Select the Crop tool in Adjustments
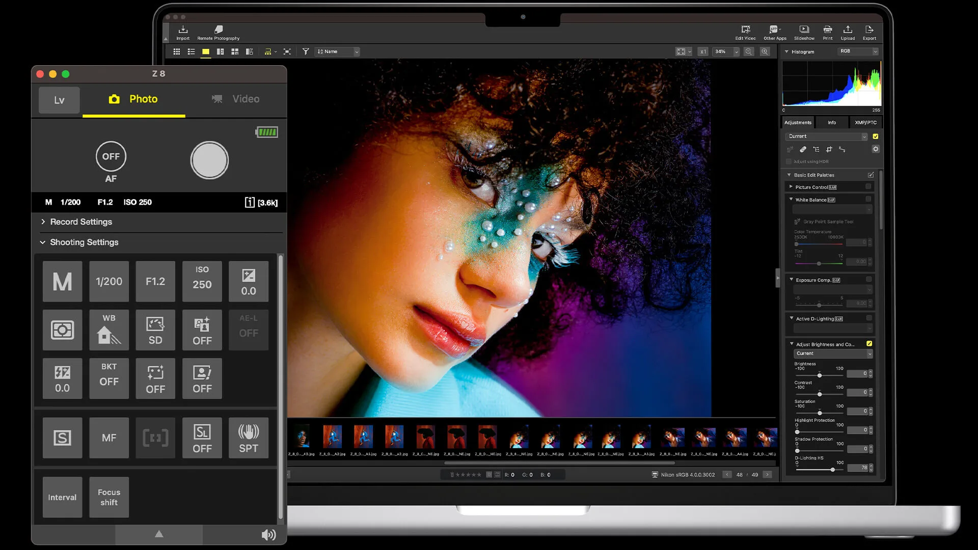Screen dimensions: 978x550 tap(829, 149)
